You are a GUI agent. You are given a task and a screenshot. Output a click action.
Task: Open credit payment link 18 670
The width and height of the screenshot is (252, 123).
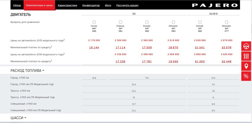tap(173, 47)
